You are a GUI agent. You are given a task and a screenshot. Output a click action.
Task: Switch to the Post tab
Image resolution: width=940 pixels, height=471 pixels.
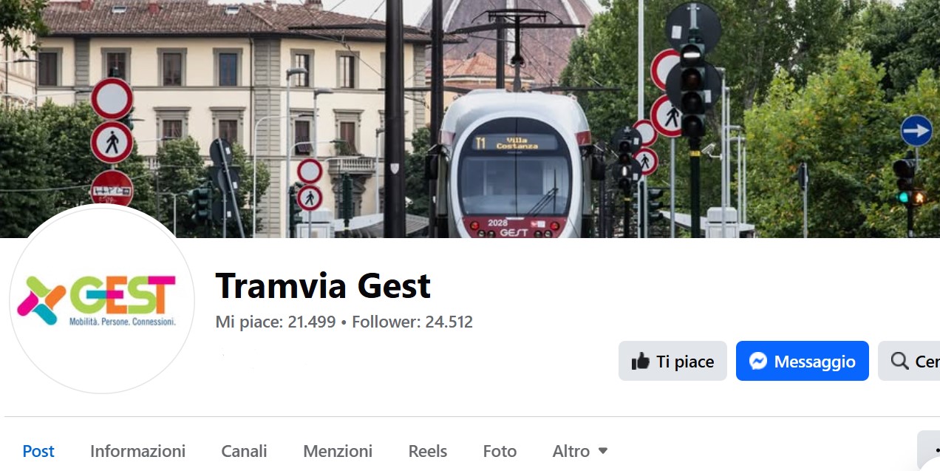click(x=38, y=450)
